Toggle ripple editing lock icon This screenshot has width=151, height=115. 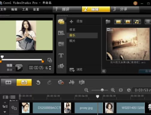(5, 106)
